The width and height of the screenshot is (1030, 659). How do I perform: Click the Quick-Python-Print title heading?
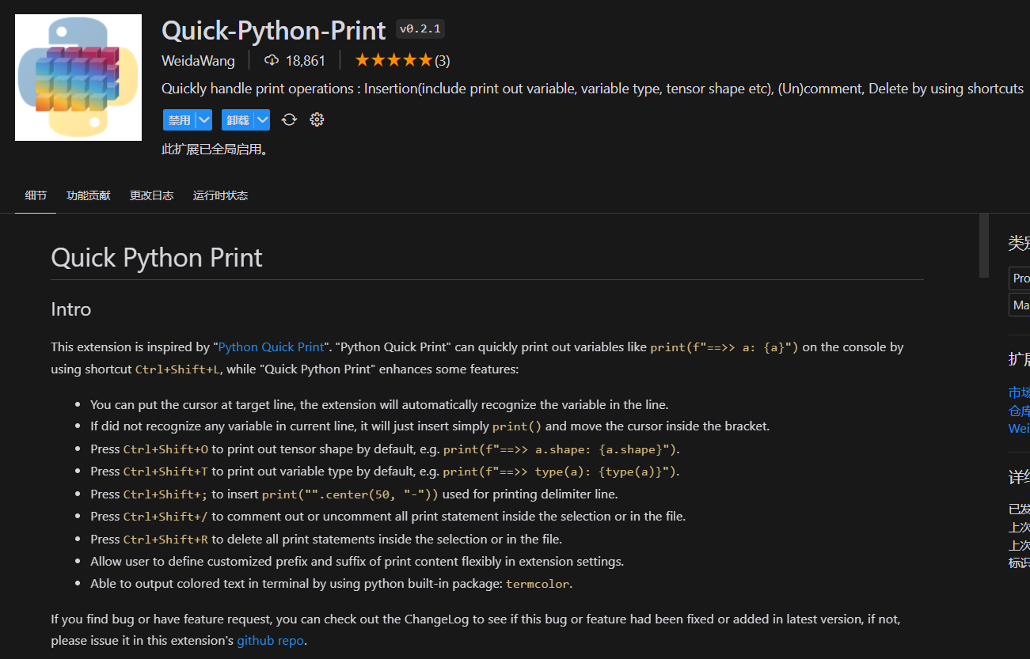coord(274,30)
